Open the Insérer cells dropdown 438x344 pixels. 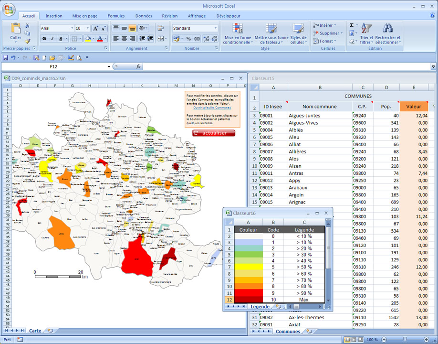(324, 25)
